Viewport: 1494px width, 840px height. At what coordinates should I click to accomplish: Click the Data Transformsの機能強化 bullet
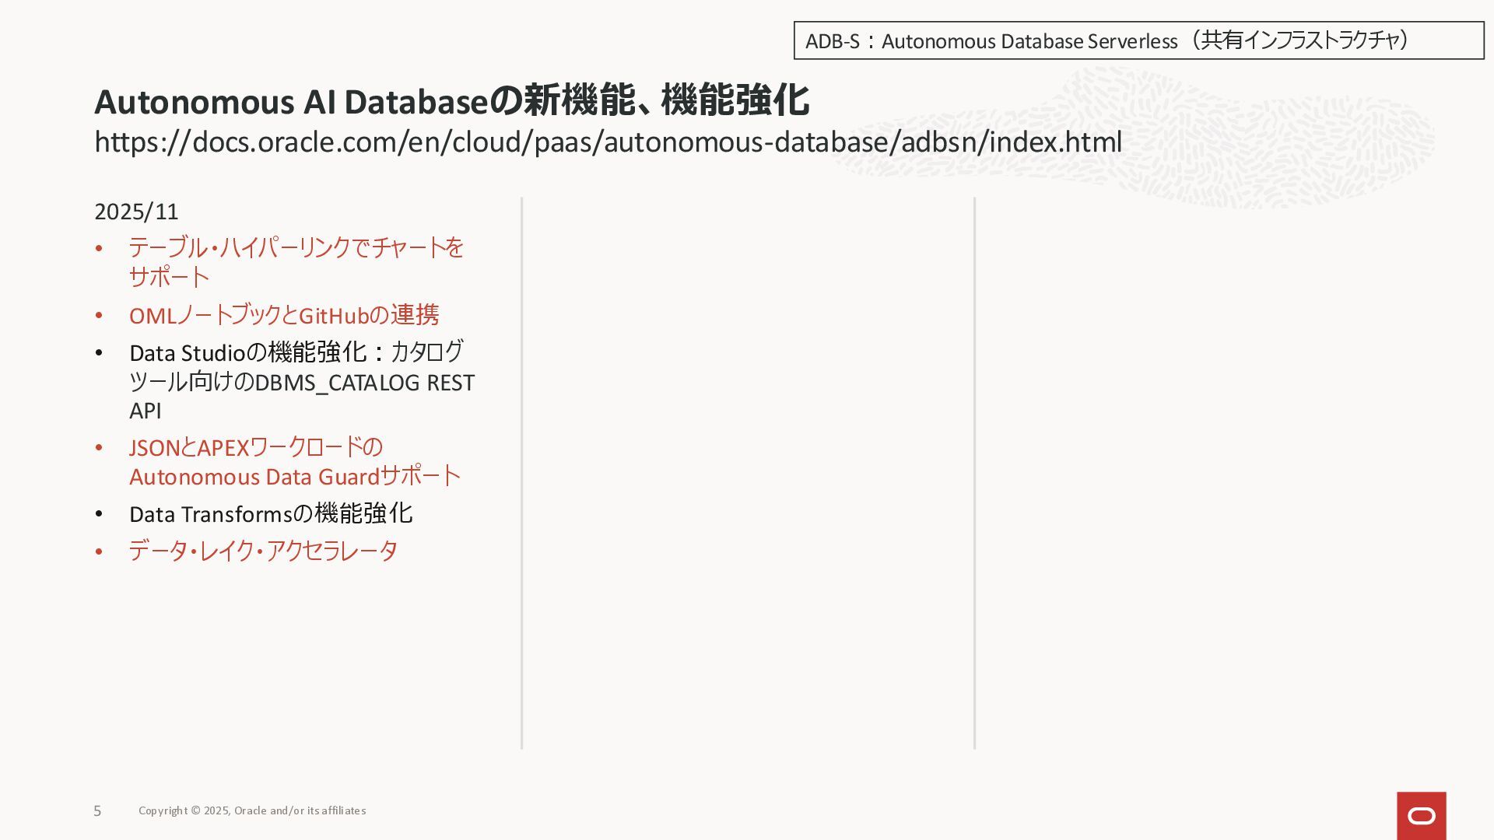[x=271, y=514]
